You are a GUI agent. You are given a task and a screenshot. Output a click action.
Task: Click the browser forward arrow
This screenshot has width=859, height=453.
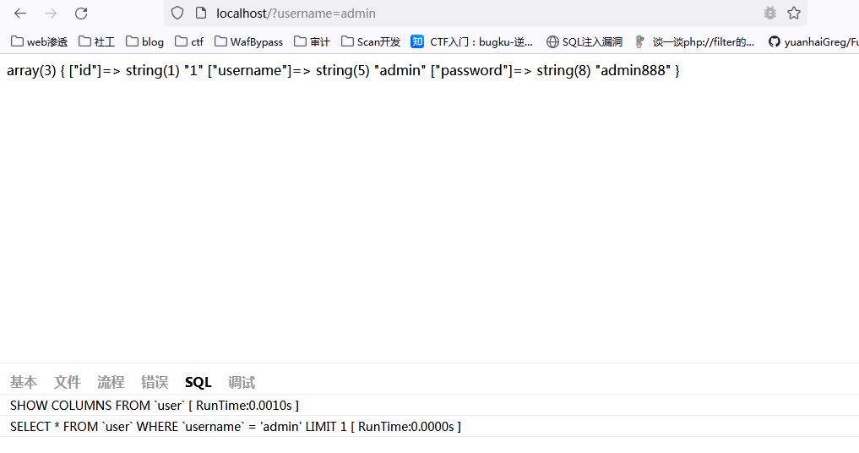click(x=51, y=14)
